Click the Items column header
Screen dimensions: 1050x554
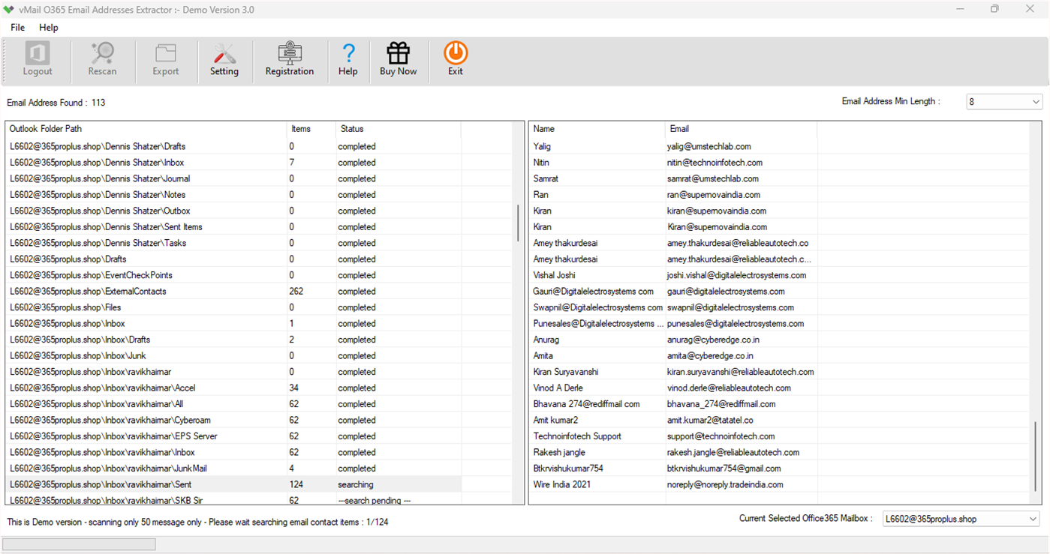311,129
